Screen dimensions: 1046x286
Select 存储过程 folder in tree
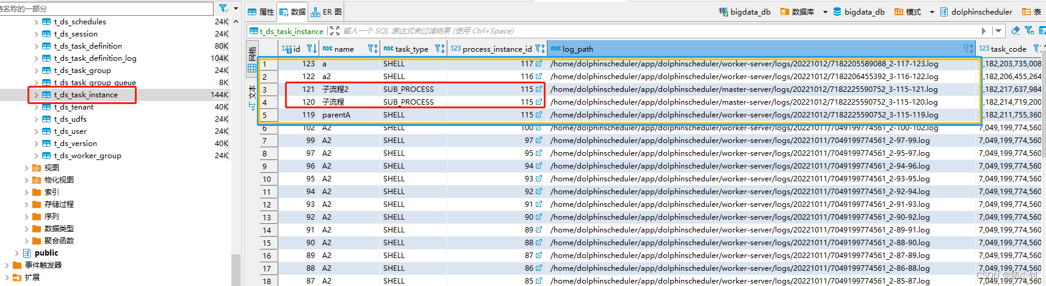click(x=59, y=204)
